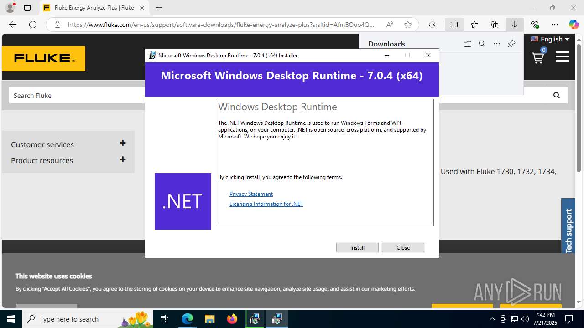The image size is (584, 328).
Task: Toggle Read aloud in address bar
Action: 390,25
